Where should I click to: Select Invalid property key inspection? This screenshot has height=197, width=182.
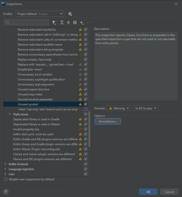[x=46, y=129]
